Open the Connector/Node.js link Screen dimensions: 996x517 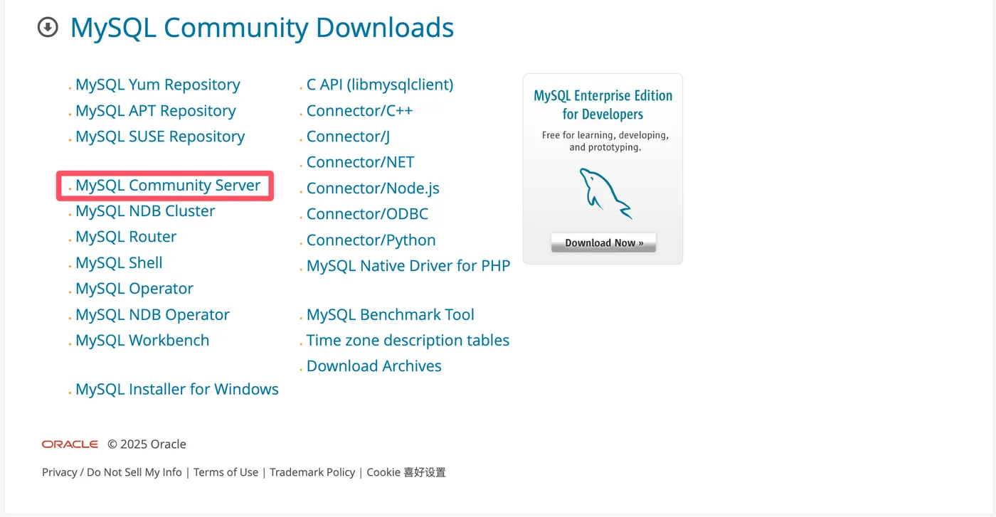coord(373,188)
